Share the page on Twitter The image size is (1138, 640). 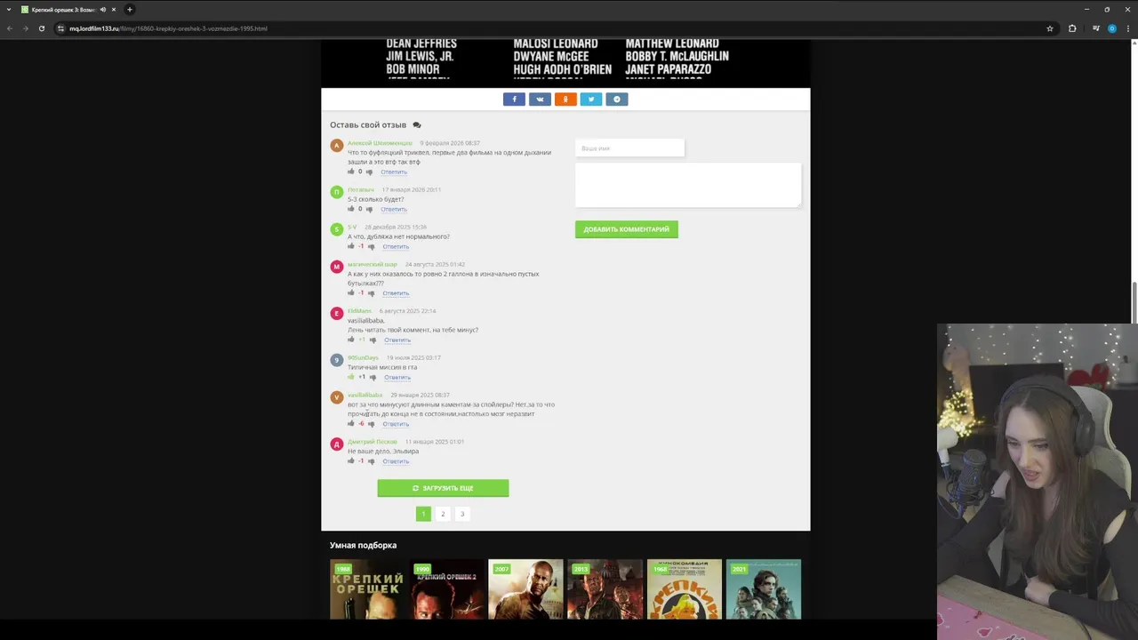tap(591, 99)
